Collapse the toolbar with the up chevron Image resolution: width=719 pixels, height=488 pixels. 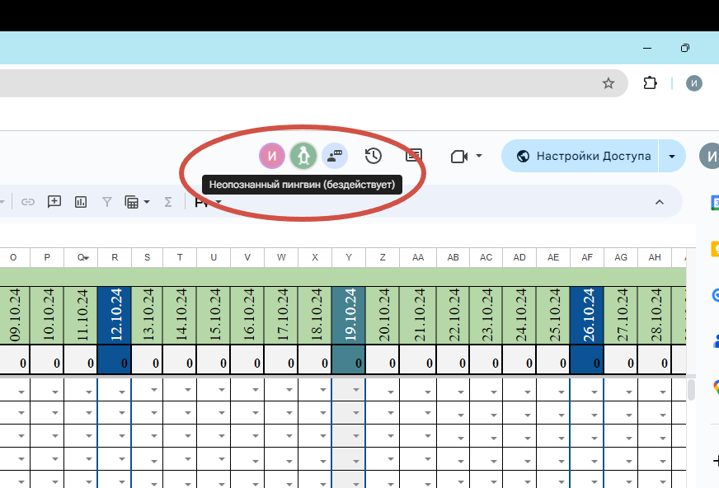660,202
